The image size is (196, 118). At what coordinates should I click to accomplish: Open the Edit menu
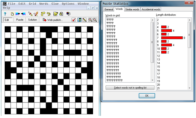tap(22, 4)
